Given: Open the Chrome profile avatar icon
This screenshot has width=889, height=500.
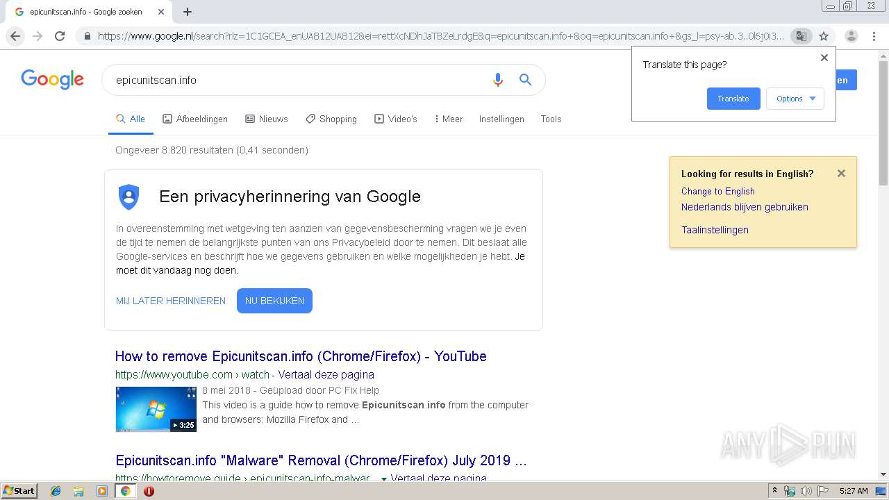Looking at the screenshot, I should pyautogui.click(x=851, y=36).
